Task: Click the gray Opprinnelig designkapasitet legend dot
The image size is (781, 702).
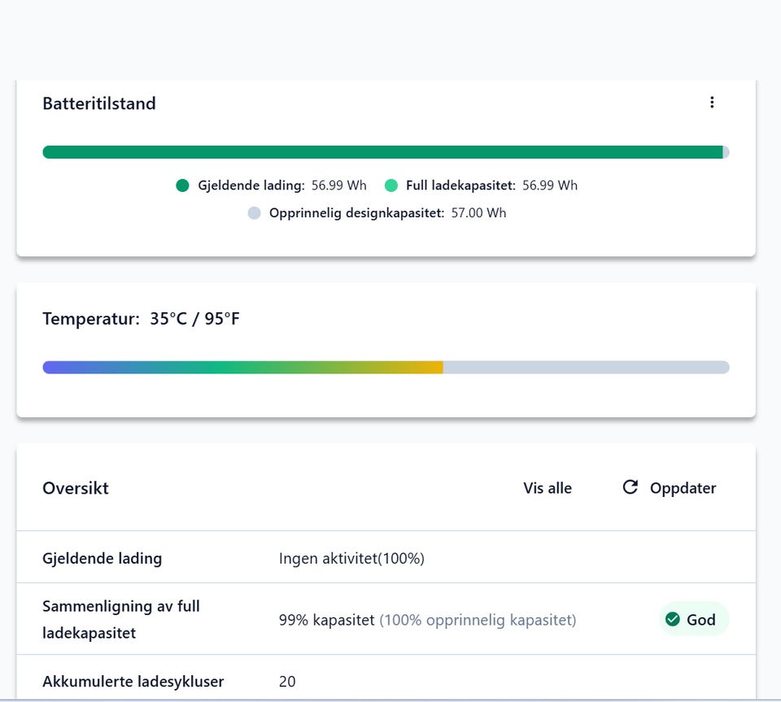Action: tap(254, 213)
